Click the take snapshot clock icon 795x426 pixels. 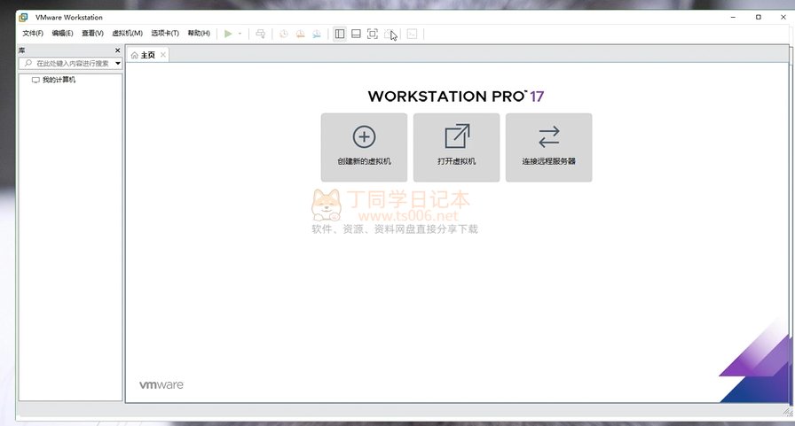[x=283, y=34]
